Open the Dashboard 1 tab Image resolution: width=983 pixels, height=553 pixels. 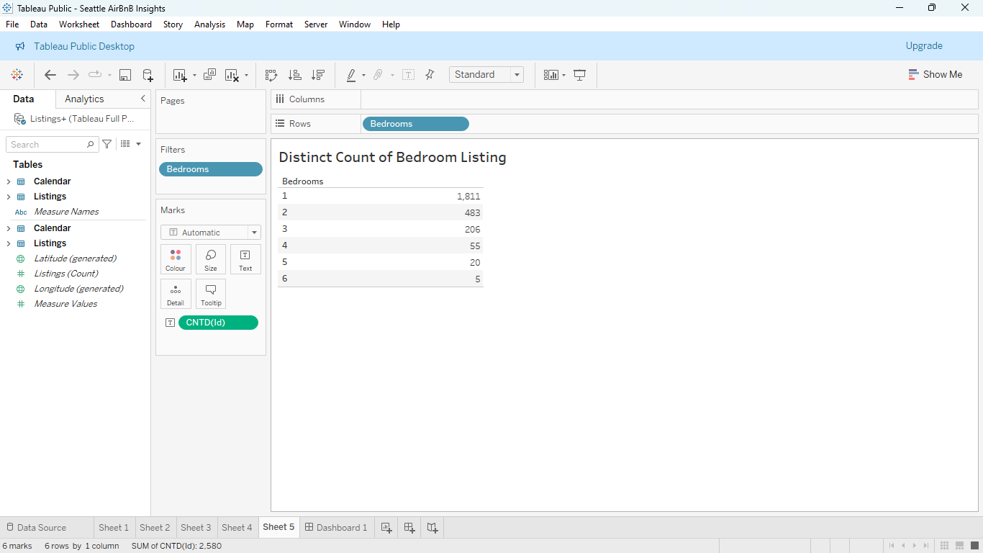336,528
